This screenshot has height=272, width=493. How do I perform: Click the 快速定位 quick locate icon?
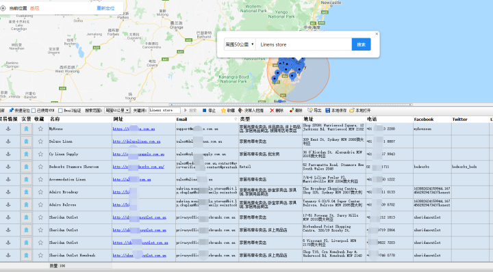pos(12,111)
